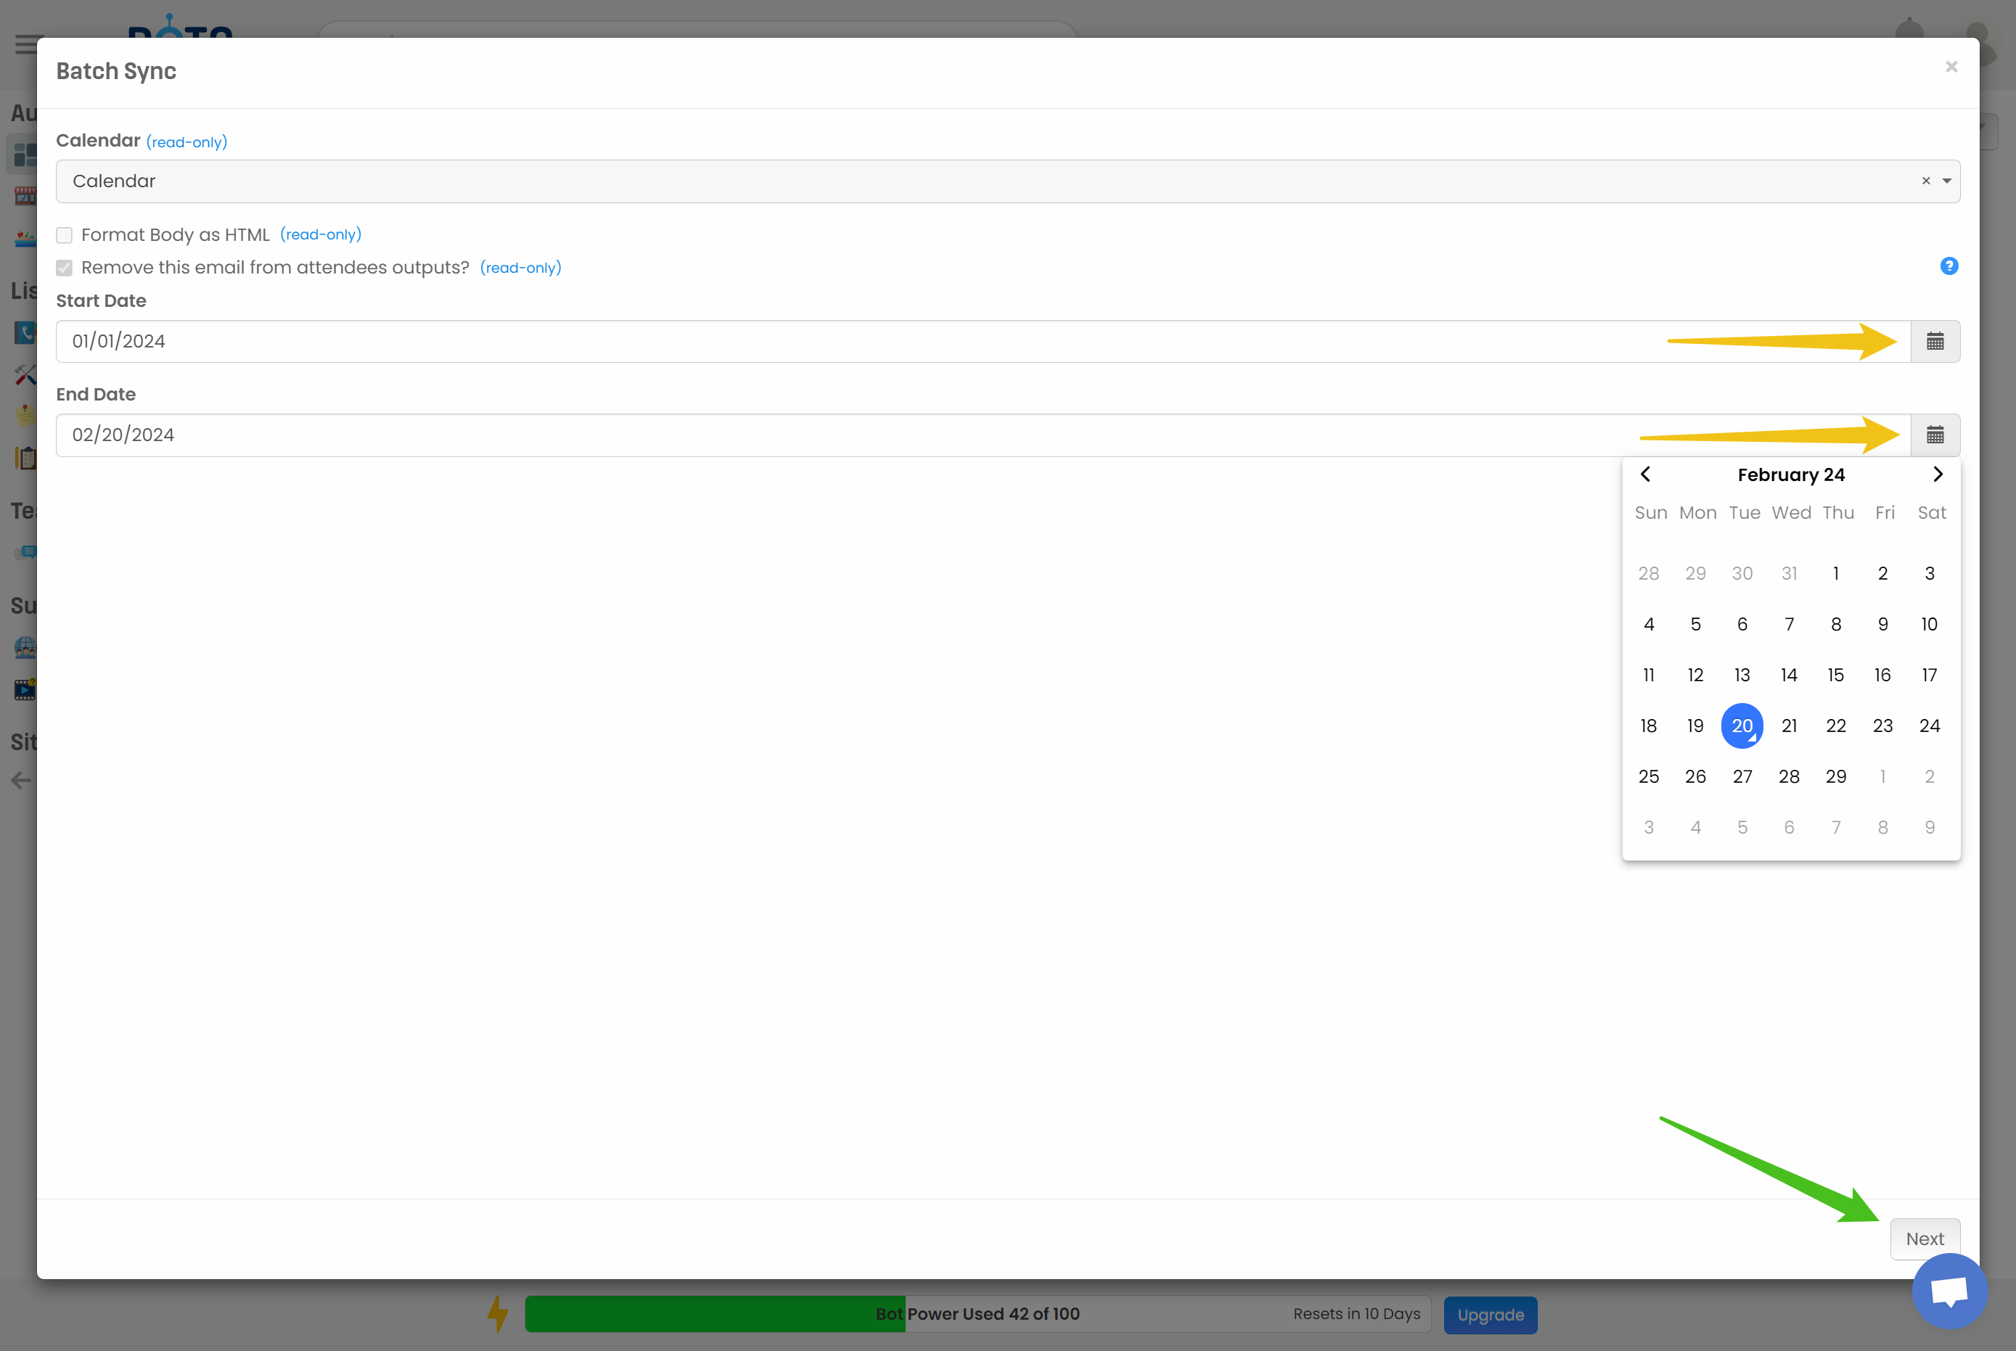Go to the next month in the date picker
Image resolution: width=2016 pixels, height=1351 pixels.
(1938, 474)
